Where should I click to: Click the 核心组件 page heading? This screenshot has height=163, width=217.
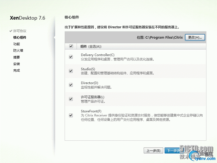72,17
